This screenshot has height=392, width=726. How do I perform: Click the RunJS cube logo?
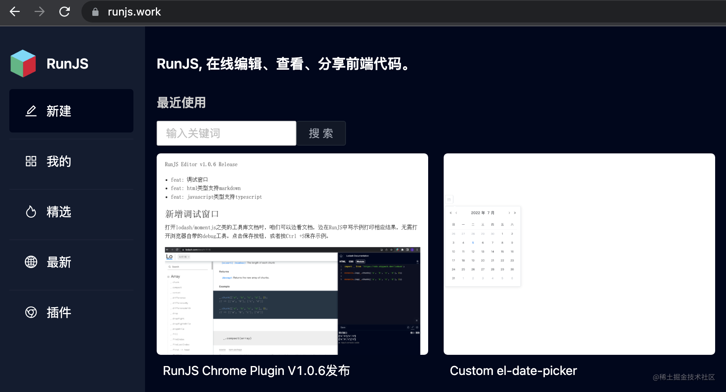22,63
